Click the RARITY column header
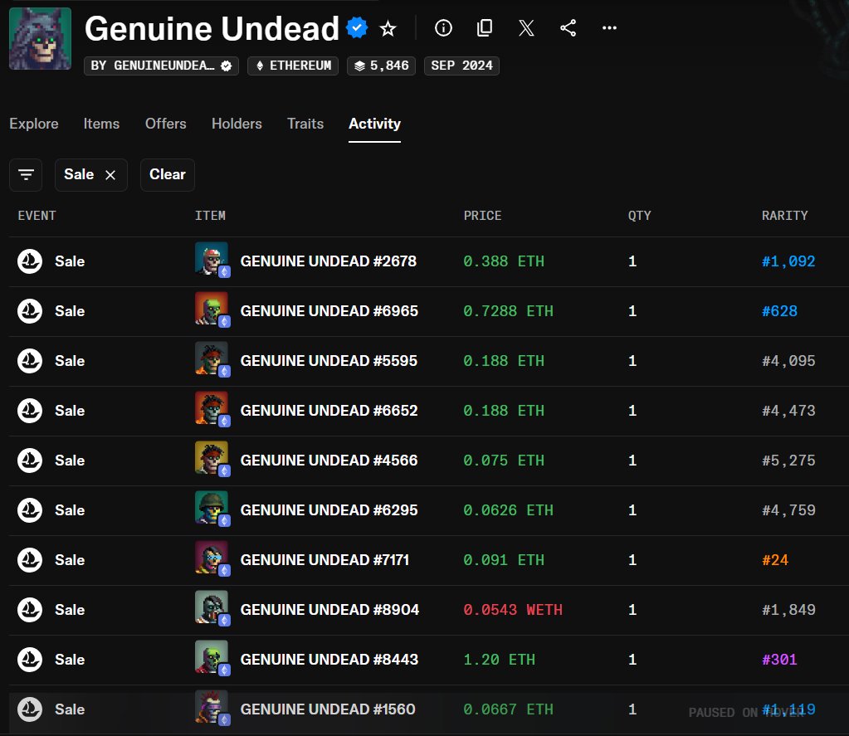The height and width of the screenshot is (736, 849). point(784,216)
